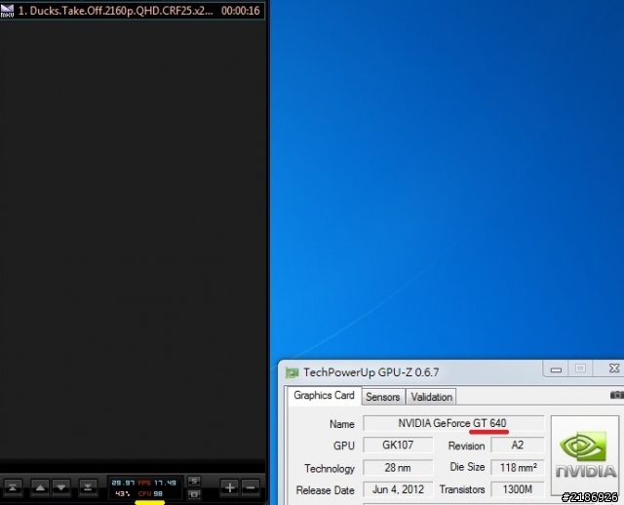Click the FPS value 29.97 in the player

[x=123, y=484]
